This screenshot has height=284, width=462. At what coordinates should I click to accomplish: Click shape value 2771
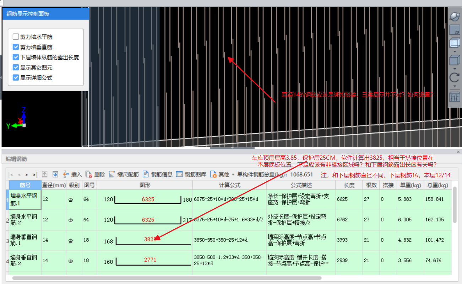point(150,260)
